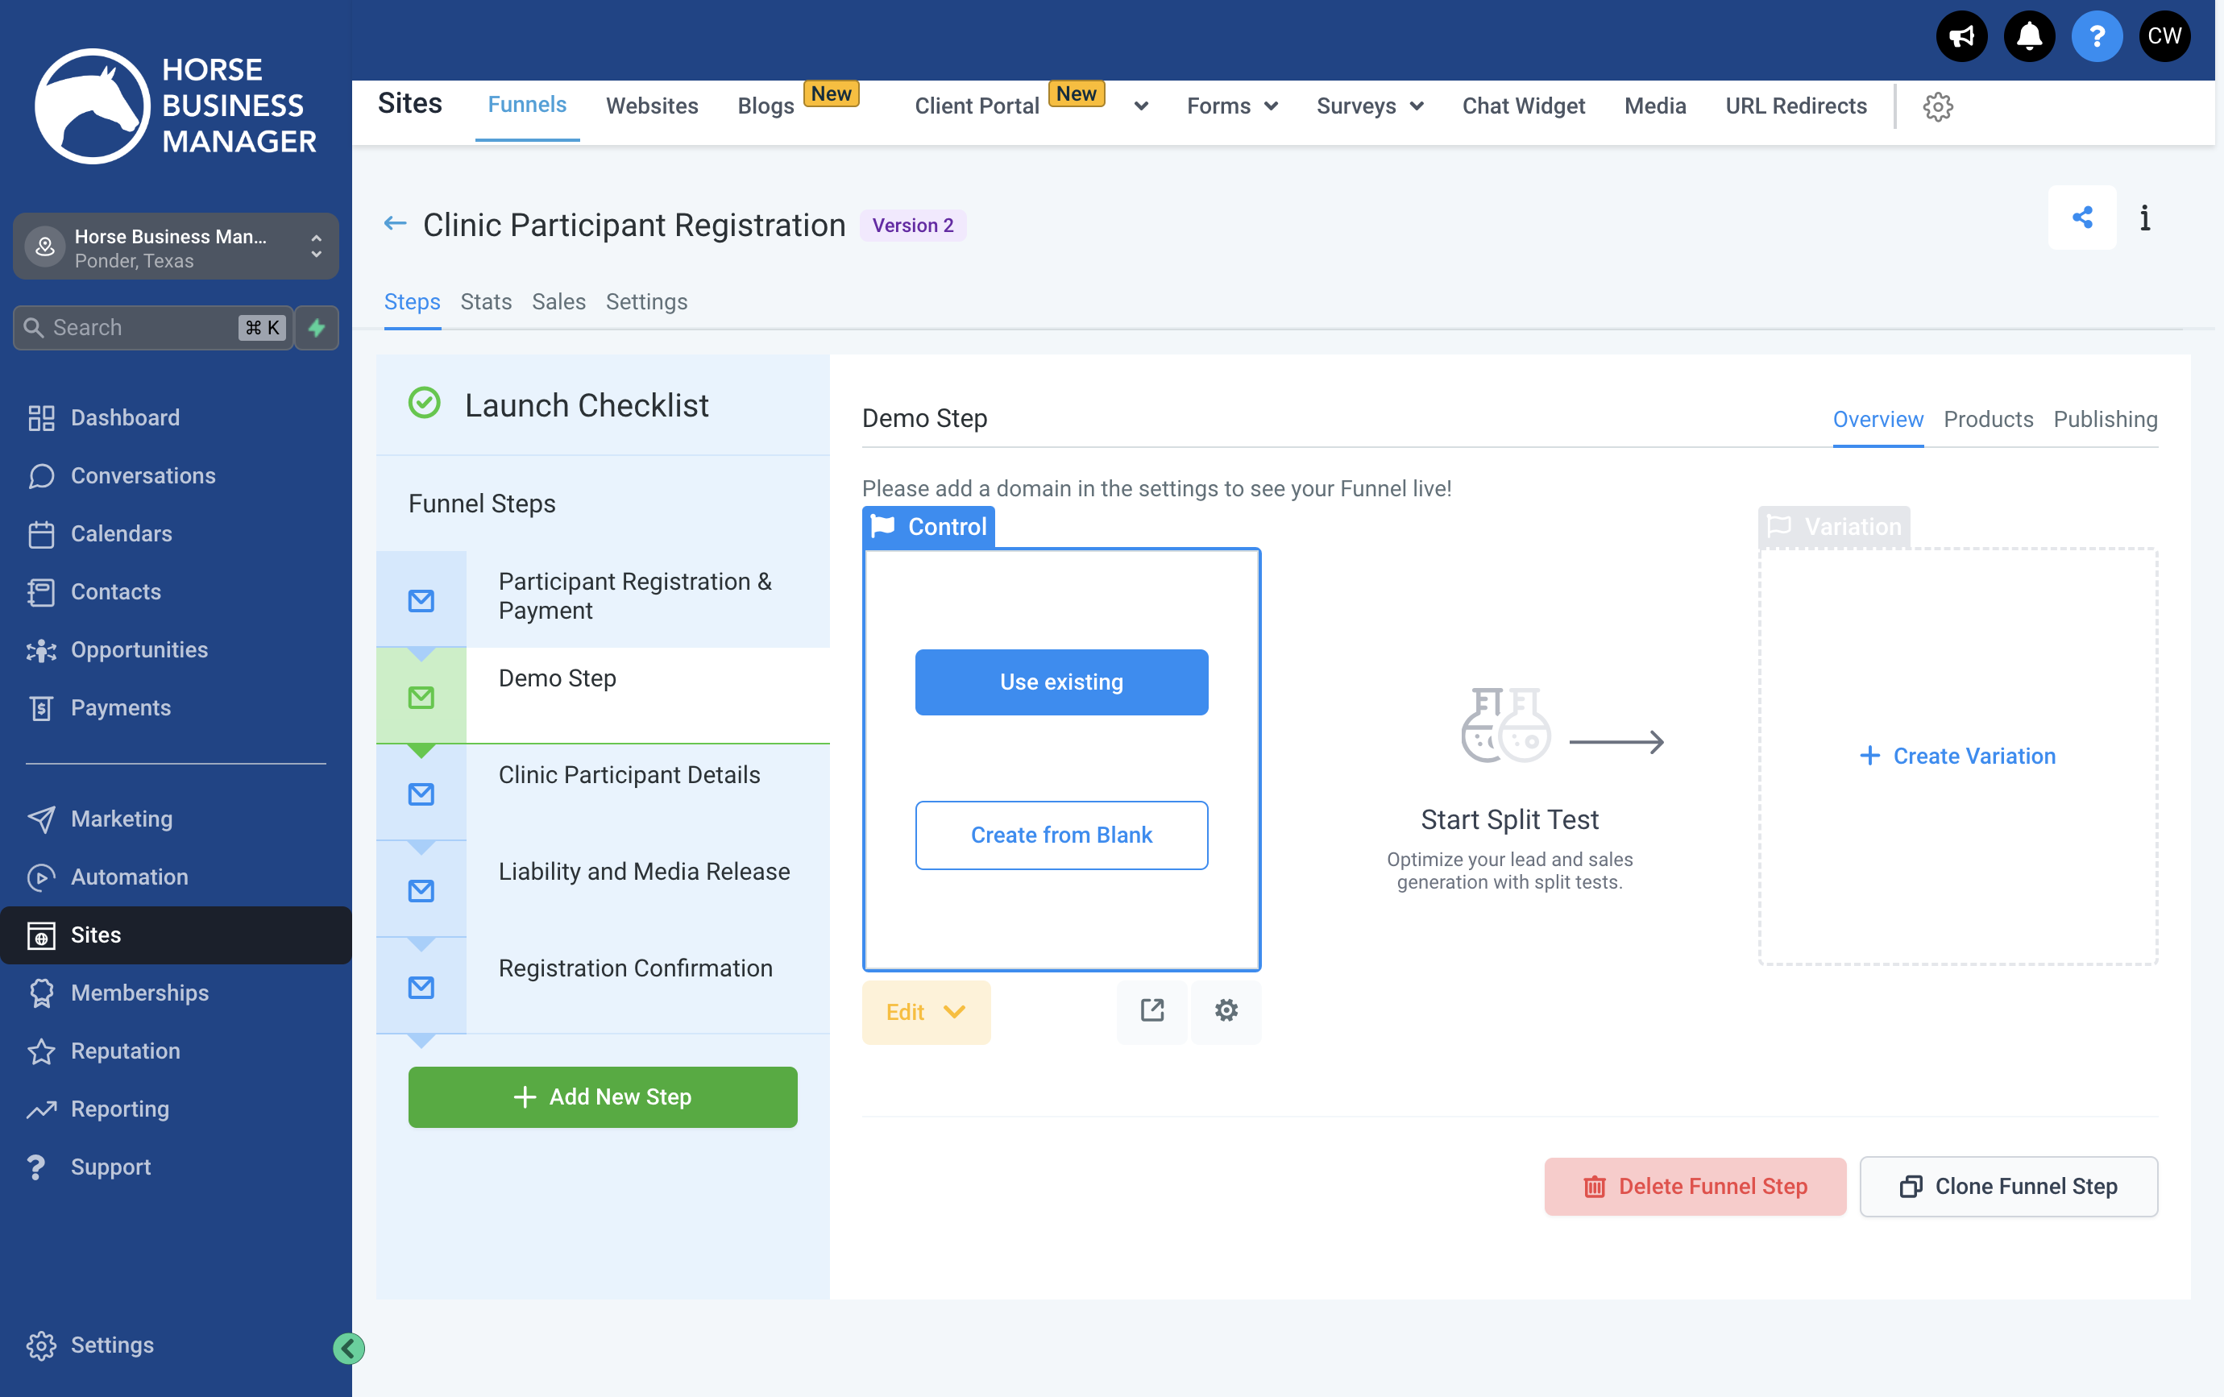Go back using the left arrow
The height and width of the screenshot is (1397, 2224).
tap(394, 223)
